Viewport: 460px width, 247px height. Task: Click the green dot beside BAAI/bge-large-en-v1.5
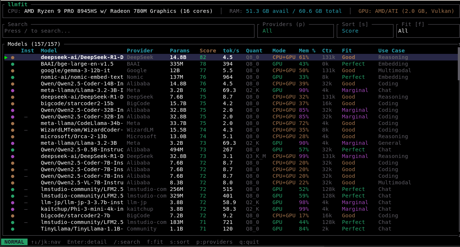pyautogui.click(x=13, y=64)
